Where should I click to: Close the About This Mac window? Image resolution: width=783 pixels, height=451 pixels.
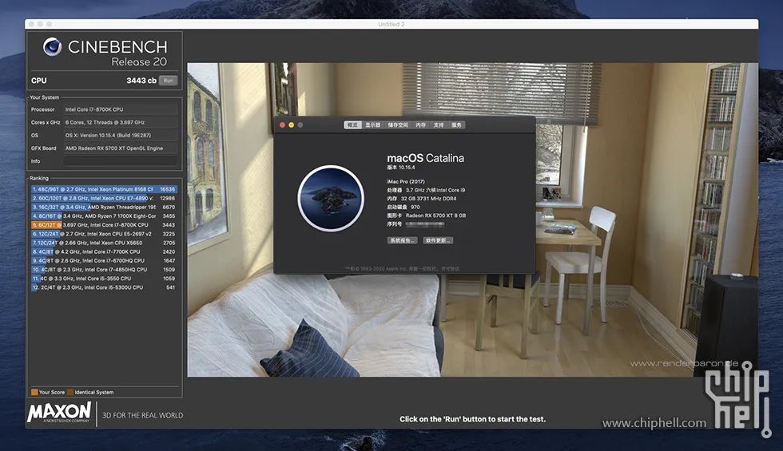(282, 125)
